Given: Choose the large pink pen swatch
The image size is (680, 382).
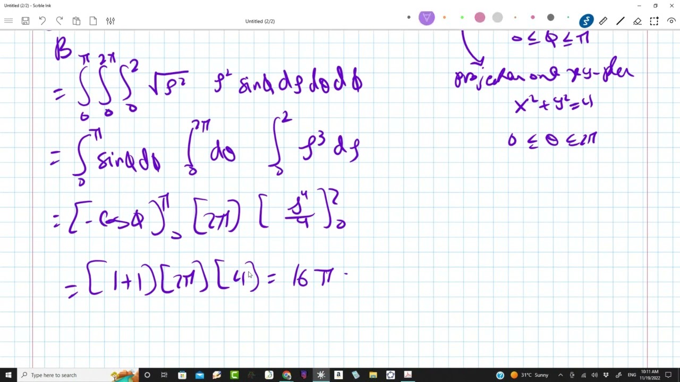Looking at the screenshot, I should [x=480, y=18].
